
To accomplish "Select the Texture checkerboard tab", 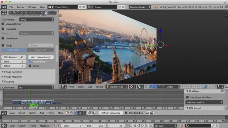I will tap(46, 13).
